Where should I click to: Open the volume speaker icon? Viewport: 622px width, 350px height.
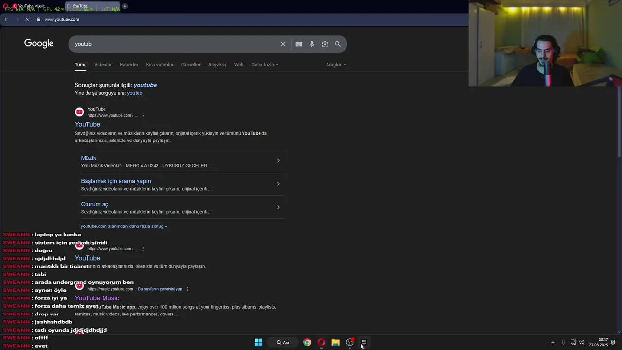pyautogui.click(x=582, y=342)
